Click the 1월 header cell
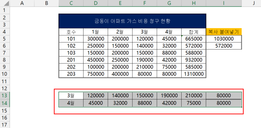This screenshot has width=261, height=128. pyautogui.click(x=96, y=32)
